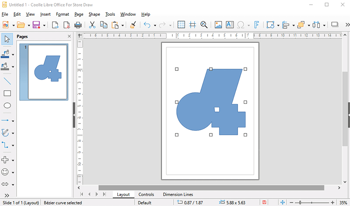
Task: Open the symbol shapes dropdown arrow
Action: [x=13, y=172]
